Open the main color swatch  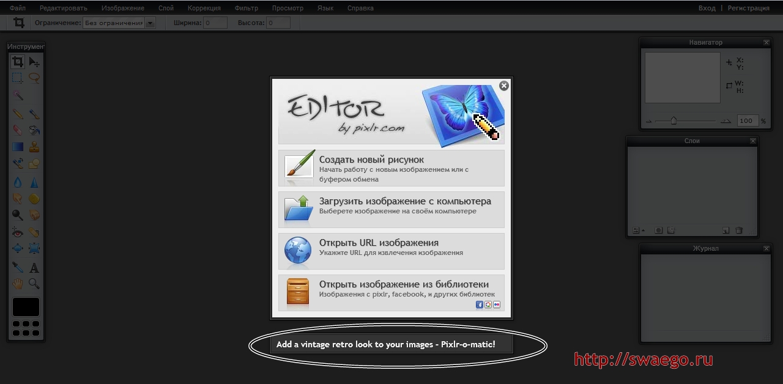[26, 307]
